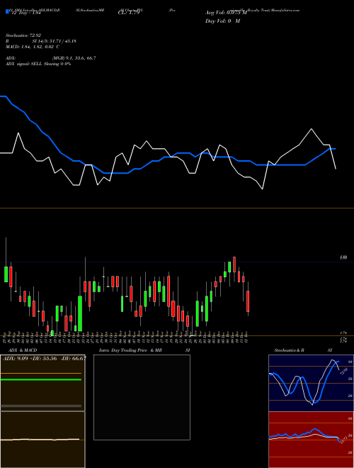Screen dimensions: 354x468
Task: Click the 'Stochastics & R' panel title
Action: [x=290, y=350]
